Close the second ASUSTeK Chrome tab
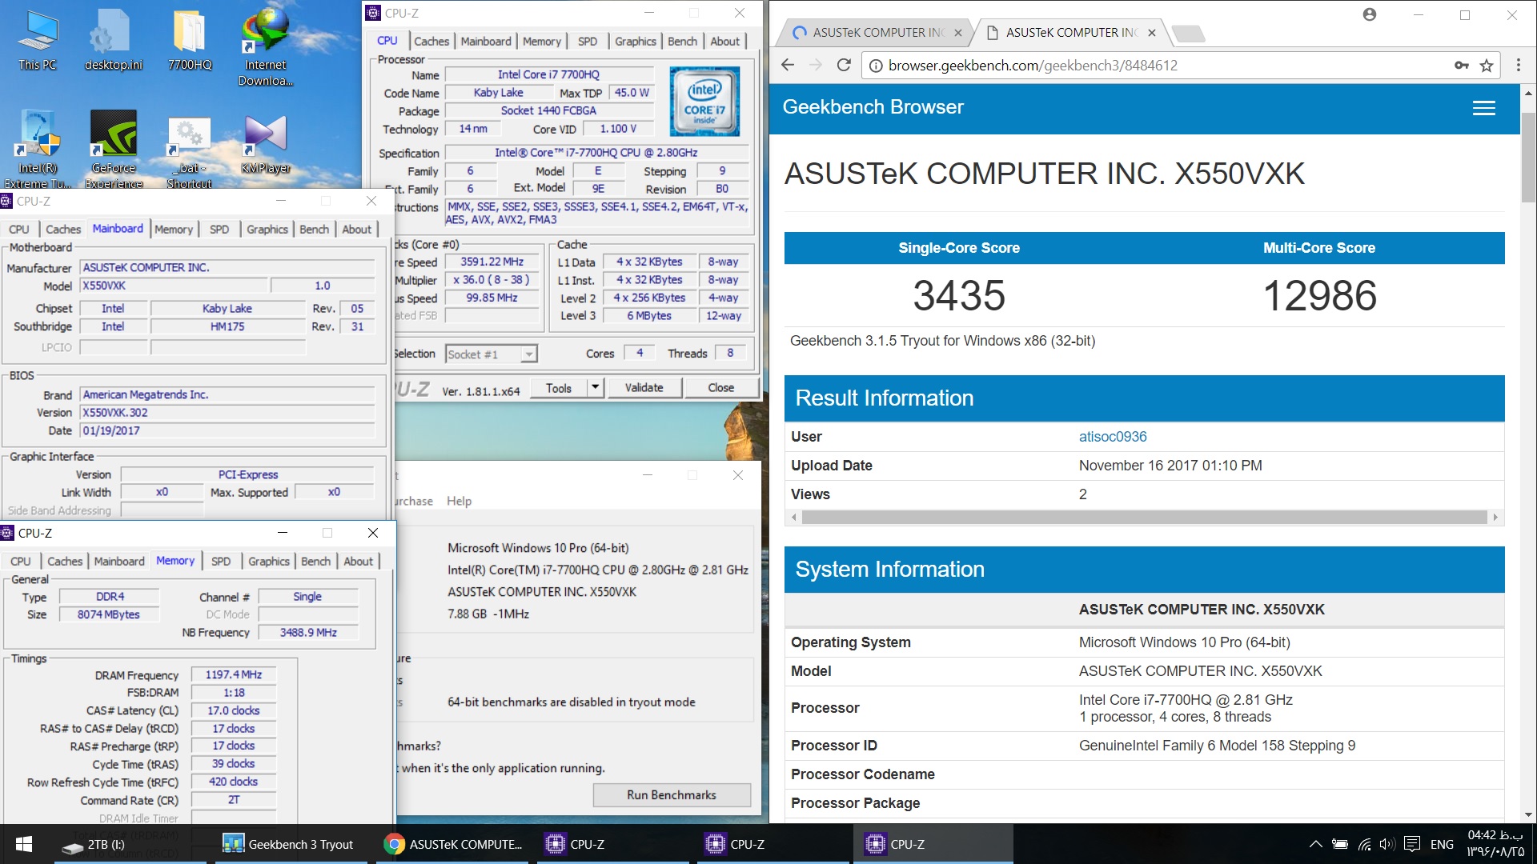This screenshot has height=864, width=1537. point(1151,33)
